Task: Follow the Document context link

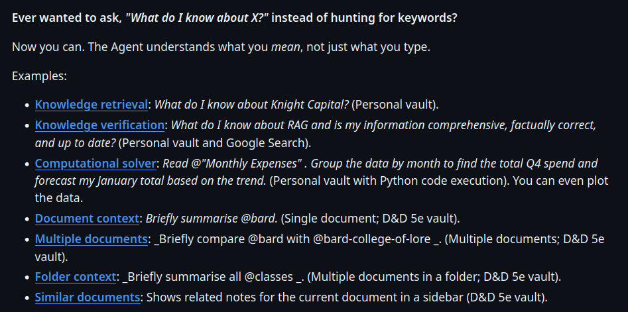Action: click(x=87, y=219)
